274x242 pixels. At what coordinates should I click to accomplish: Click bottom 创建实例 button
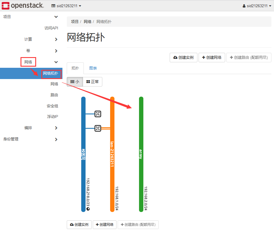point(79,225)
